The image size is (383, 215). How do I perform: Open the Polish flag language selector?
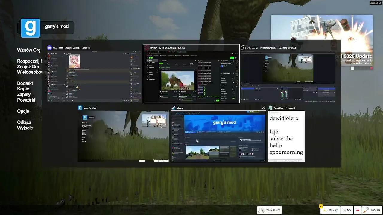tap(358, 210)
